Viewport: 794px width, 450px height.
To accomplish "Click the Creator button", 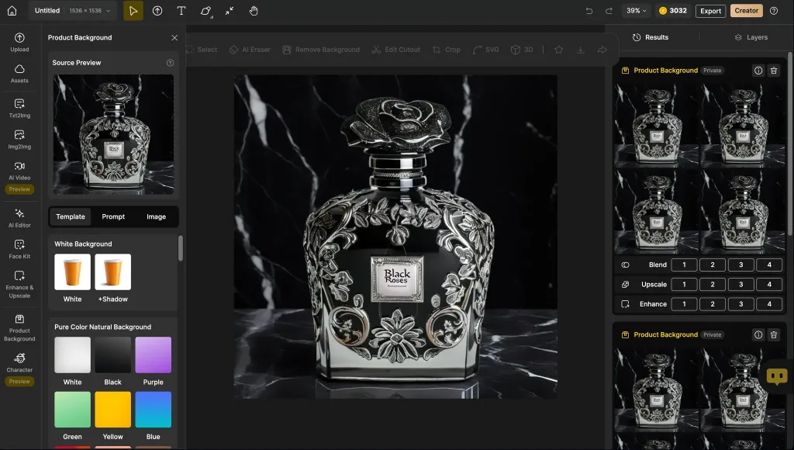I will click(747, 11).
